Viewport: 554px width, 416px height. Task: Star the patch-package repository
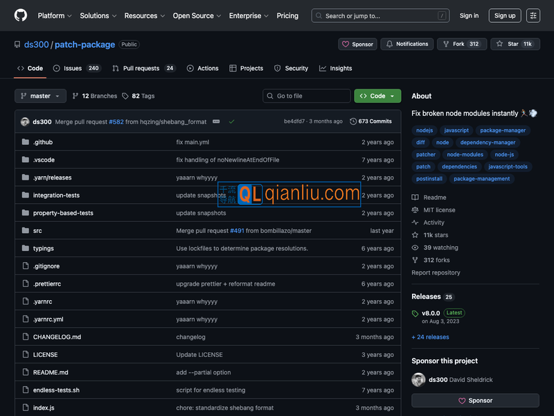pyautogui.click(x=515, y=44)
